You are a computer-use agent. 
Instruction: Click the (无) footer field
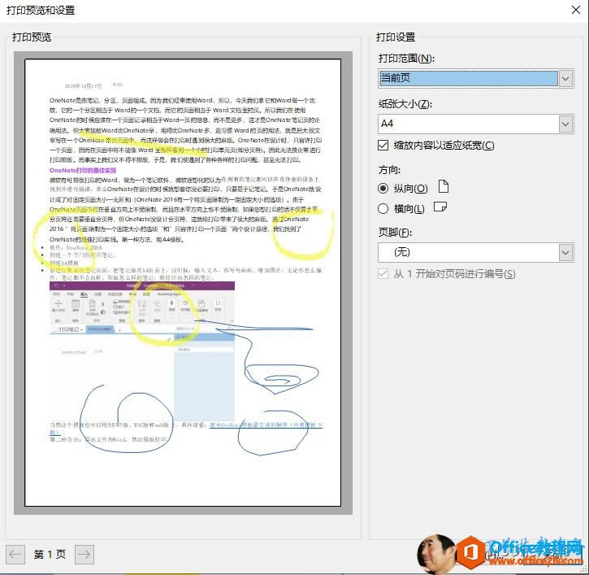(x=468, y=252)
